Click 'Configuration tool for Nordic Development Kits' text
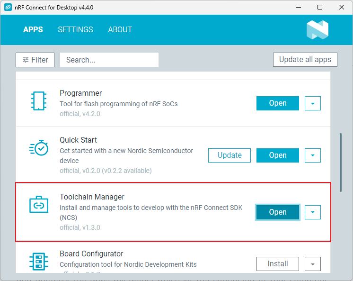 pos(128,264)
